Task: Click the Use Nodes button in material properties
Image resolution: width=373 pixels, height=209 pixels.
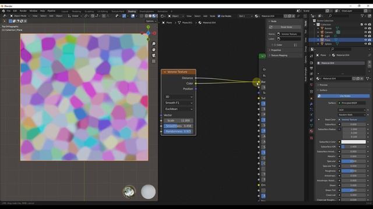Action: pos(343,96)
